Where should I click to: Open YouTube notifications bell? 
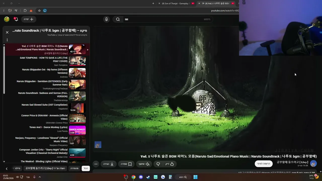point(16,19)
